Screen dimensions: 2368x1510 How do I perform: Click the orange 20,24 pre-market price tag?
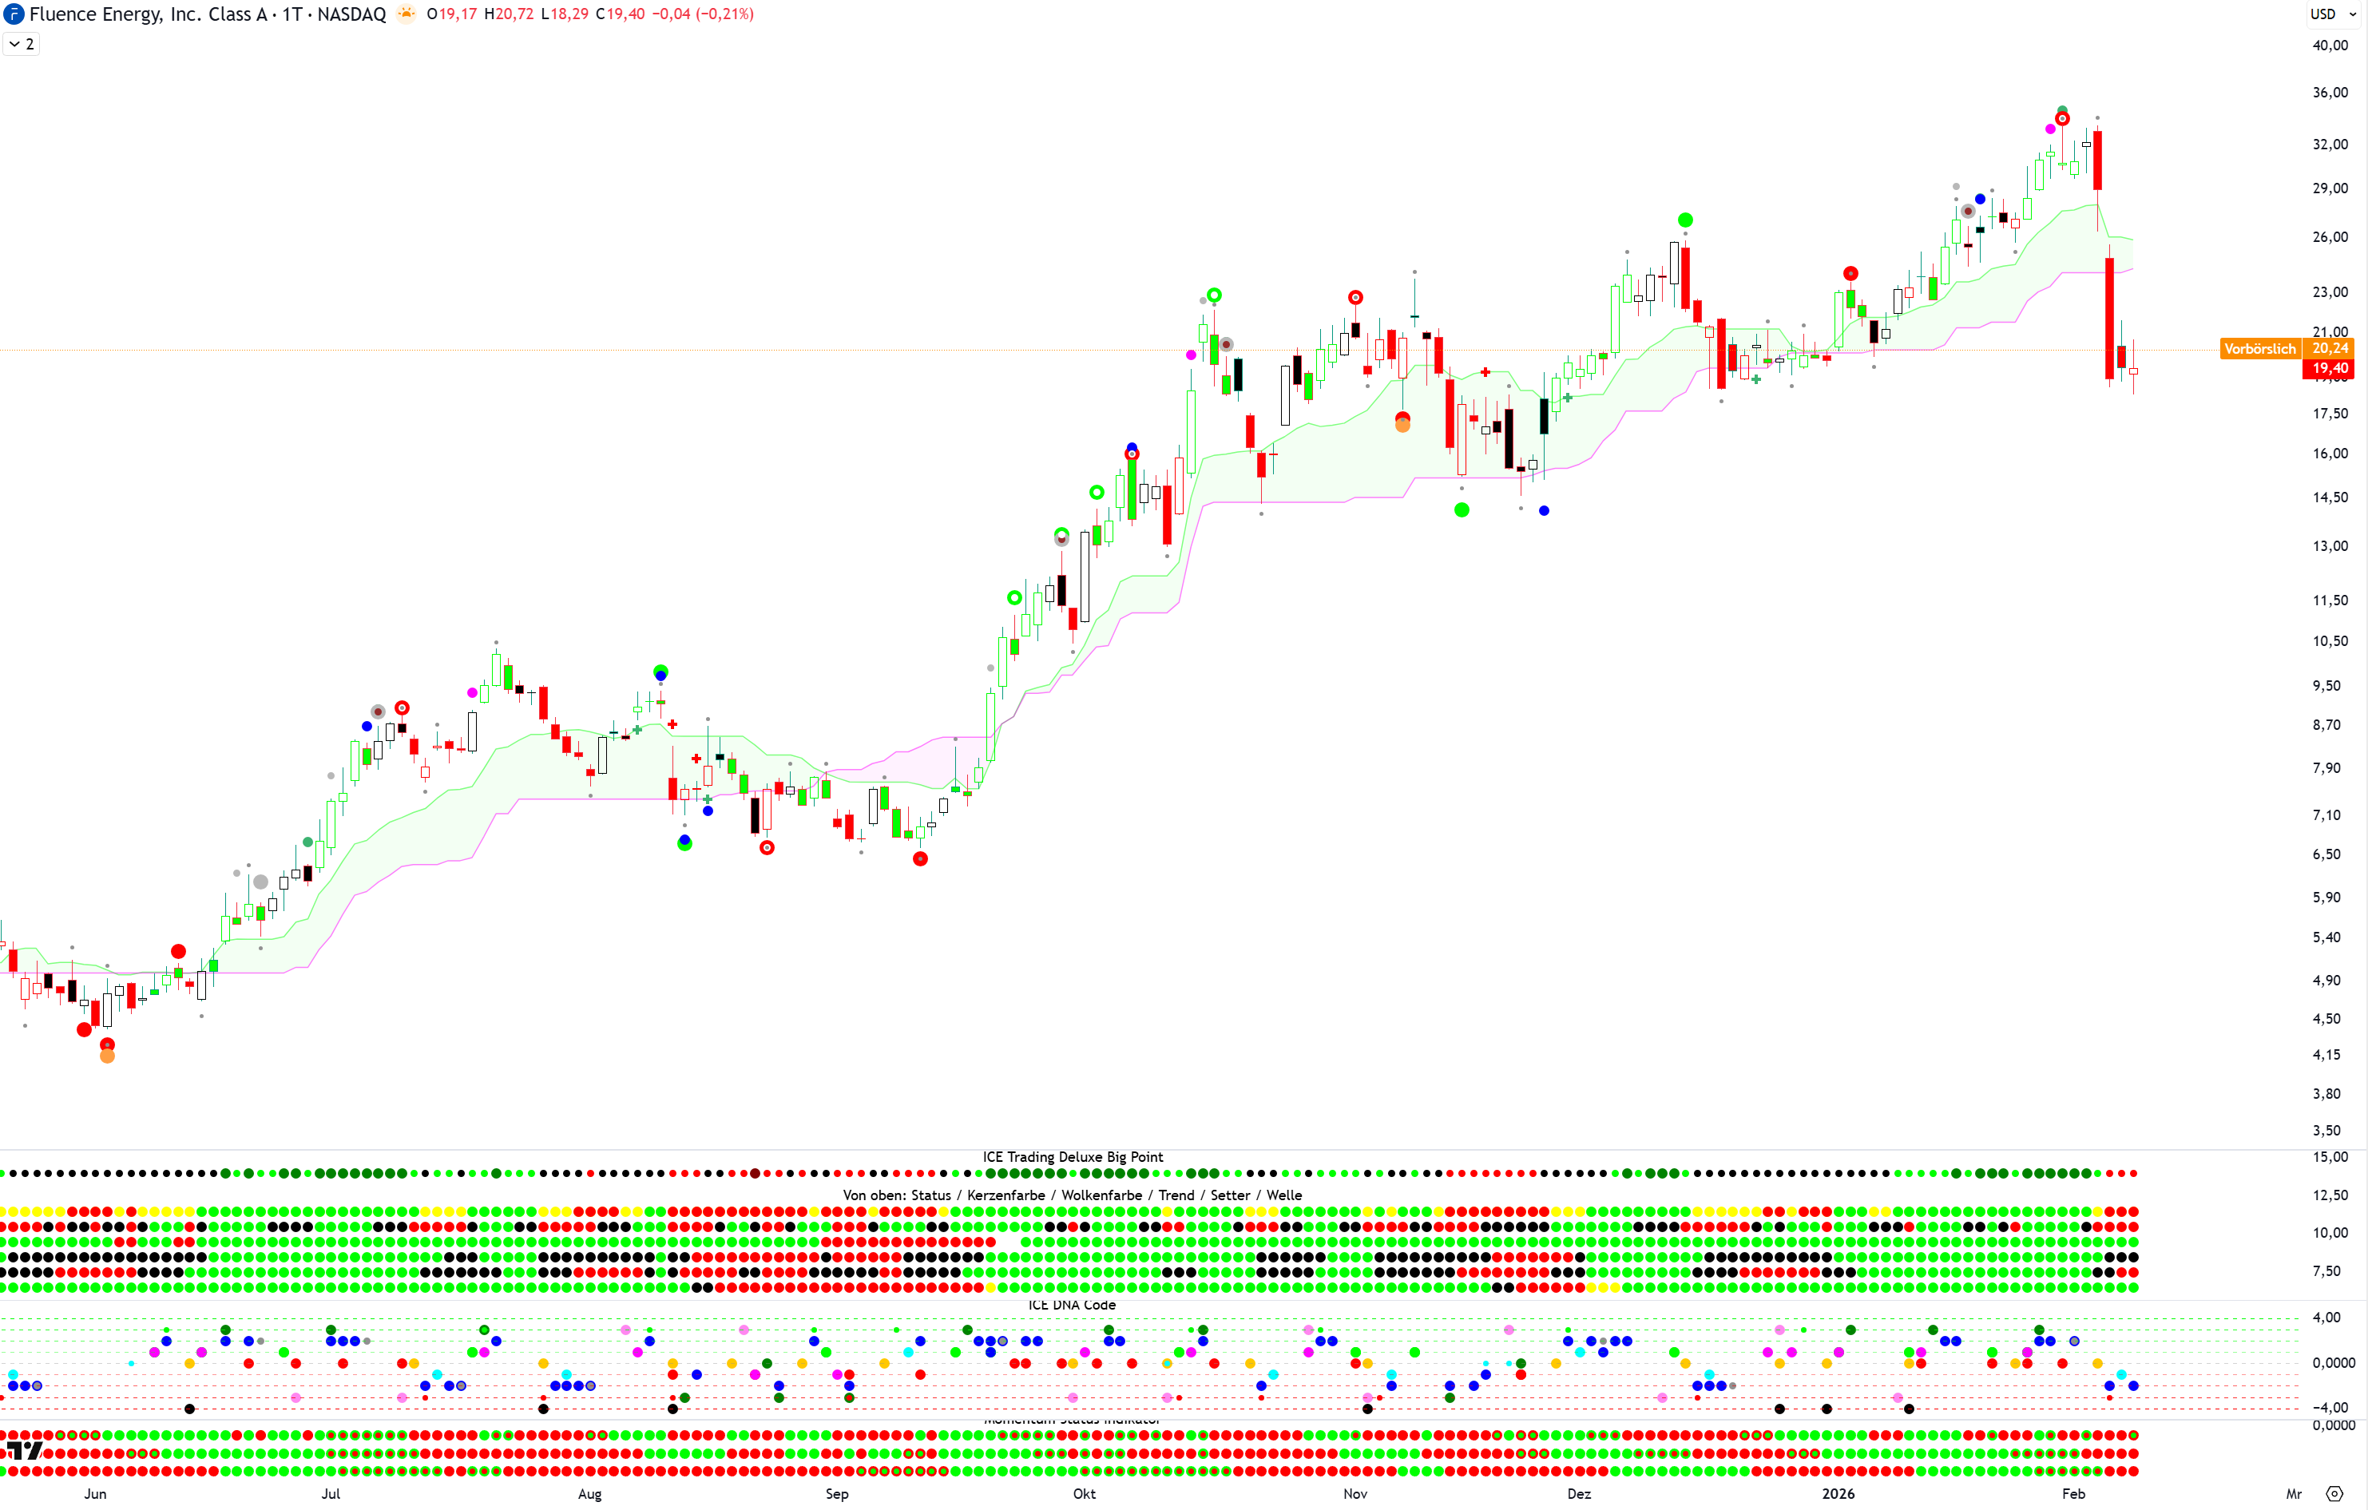pyautogui.click(x=2330, y=348)
